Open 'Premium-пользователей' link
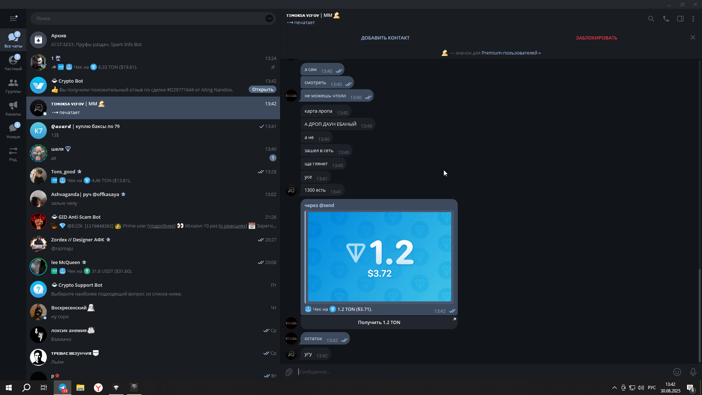 511,53
